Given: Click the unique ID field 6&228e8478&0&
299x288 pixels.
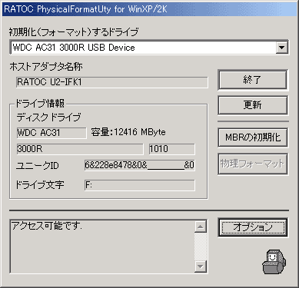Looking at the screenshot, I should pyautogui.click(x=140, y=165).
